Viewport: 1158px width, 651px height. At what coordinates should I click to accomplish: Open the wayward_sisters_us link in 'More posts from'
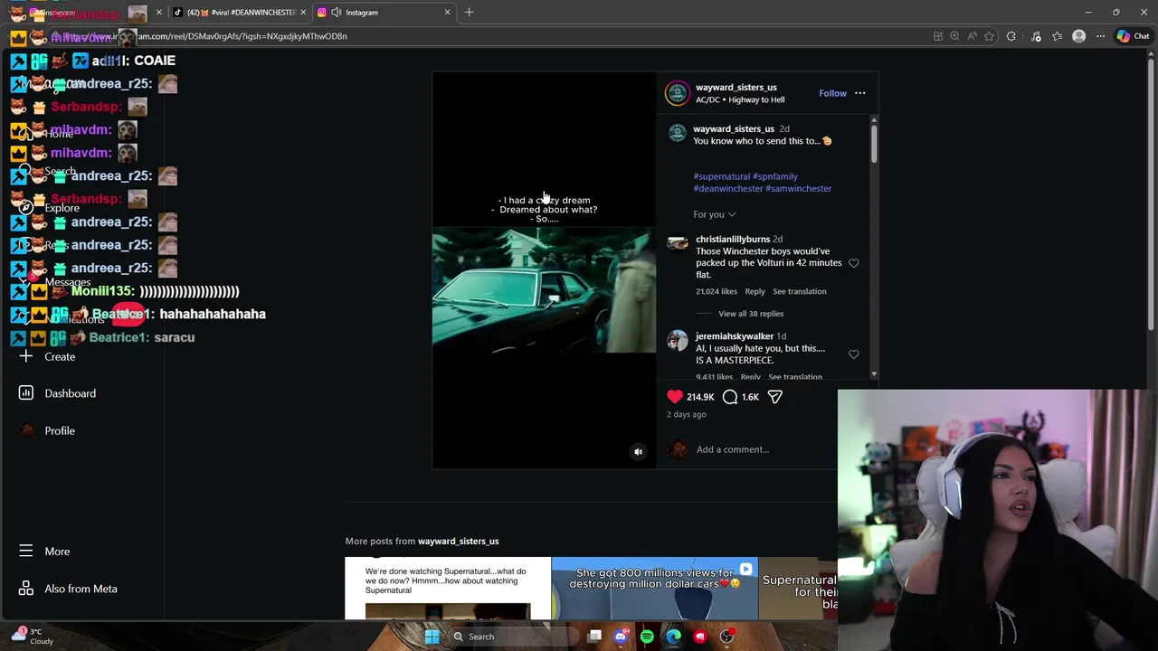(x=458, y=541)
